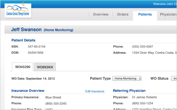Image resolution: width=177 pixels, height=110 pixels.
Task: Select work order tab WO45290
Action: tap(23, 67)
